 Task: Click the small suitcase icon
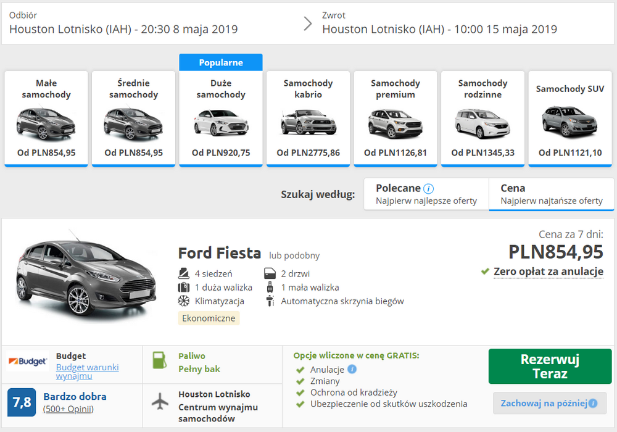coord(270,286)
